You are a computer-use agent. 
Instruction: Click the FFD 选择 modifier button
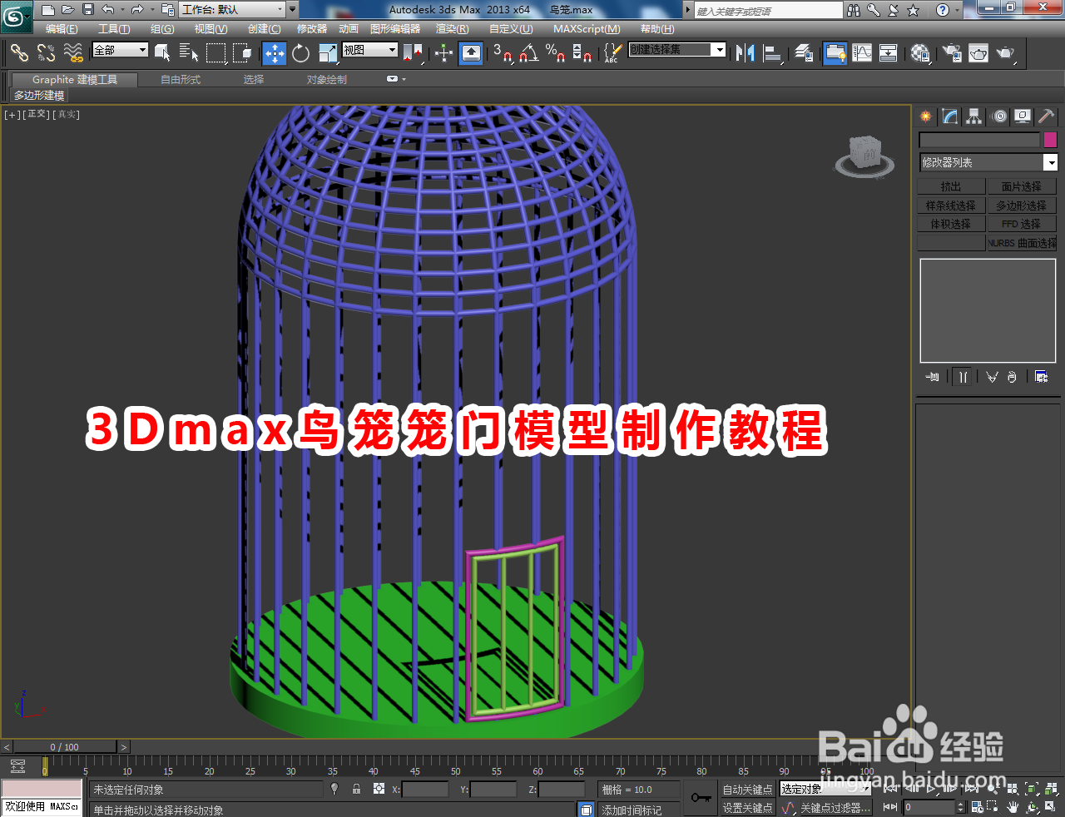coord(1021,224)
